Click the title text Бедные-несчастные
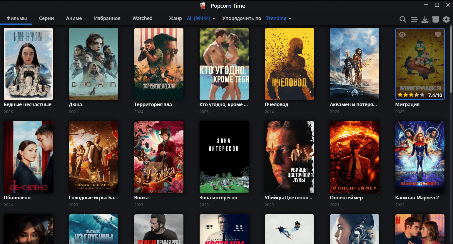The height and width of the screenshot is (244, 453). click(27, 104)
